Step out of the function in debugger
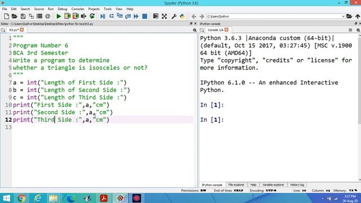Screen dimensions: 361x203 tap(128, 16)
